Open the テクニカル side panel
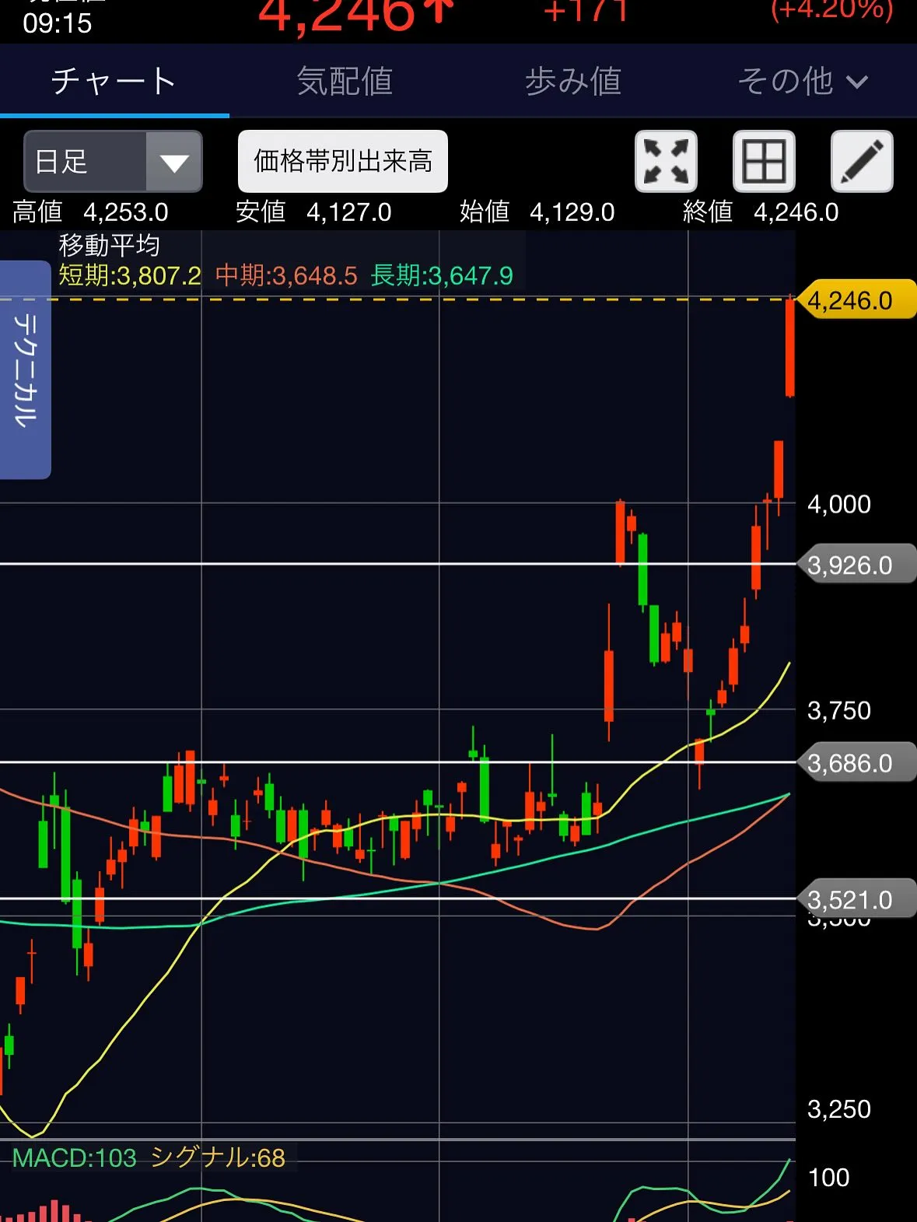 [25, 369]
